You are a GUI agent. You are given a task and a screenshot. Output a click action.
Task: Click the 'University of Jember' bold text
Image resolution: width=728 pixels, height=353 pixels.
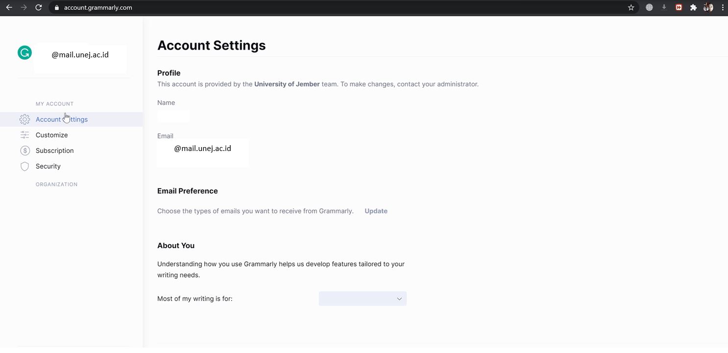[287, 84]
